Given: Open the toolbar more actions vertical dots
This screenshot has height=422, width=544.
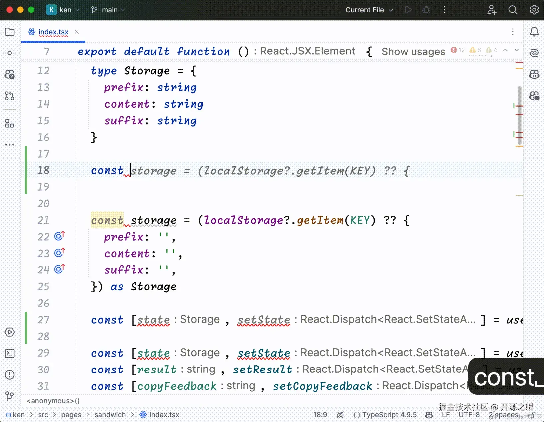Looking at the screenshot, I should click(444, 10).
